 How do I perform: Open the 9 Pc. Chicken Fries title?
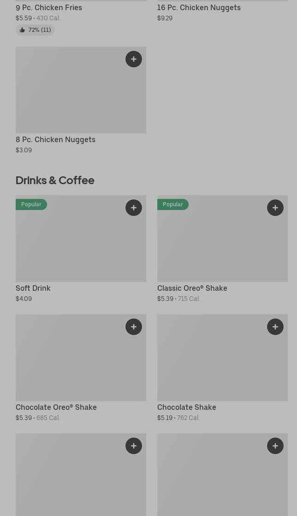[x=49, y=7]
